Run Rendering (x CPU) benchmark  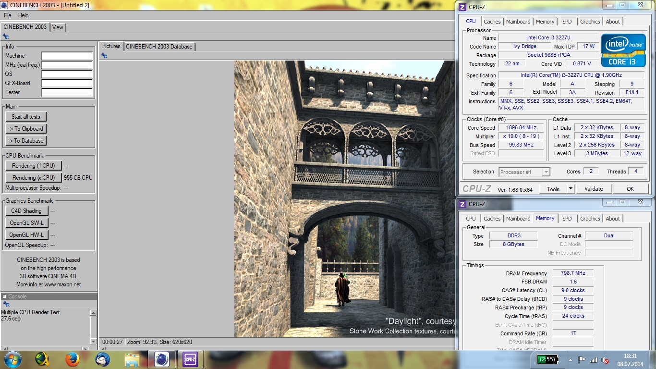click(34, 178)
